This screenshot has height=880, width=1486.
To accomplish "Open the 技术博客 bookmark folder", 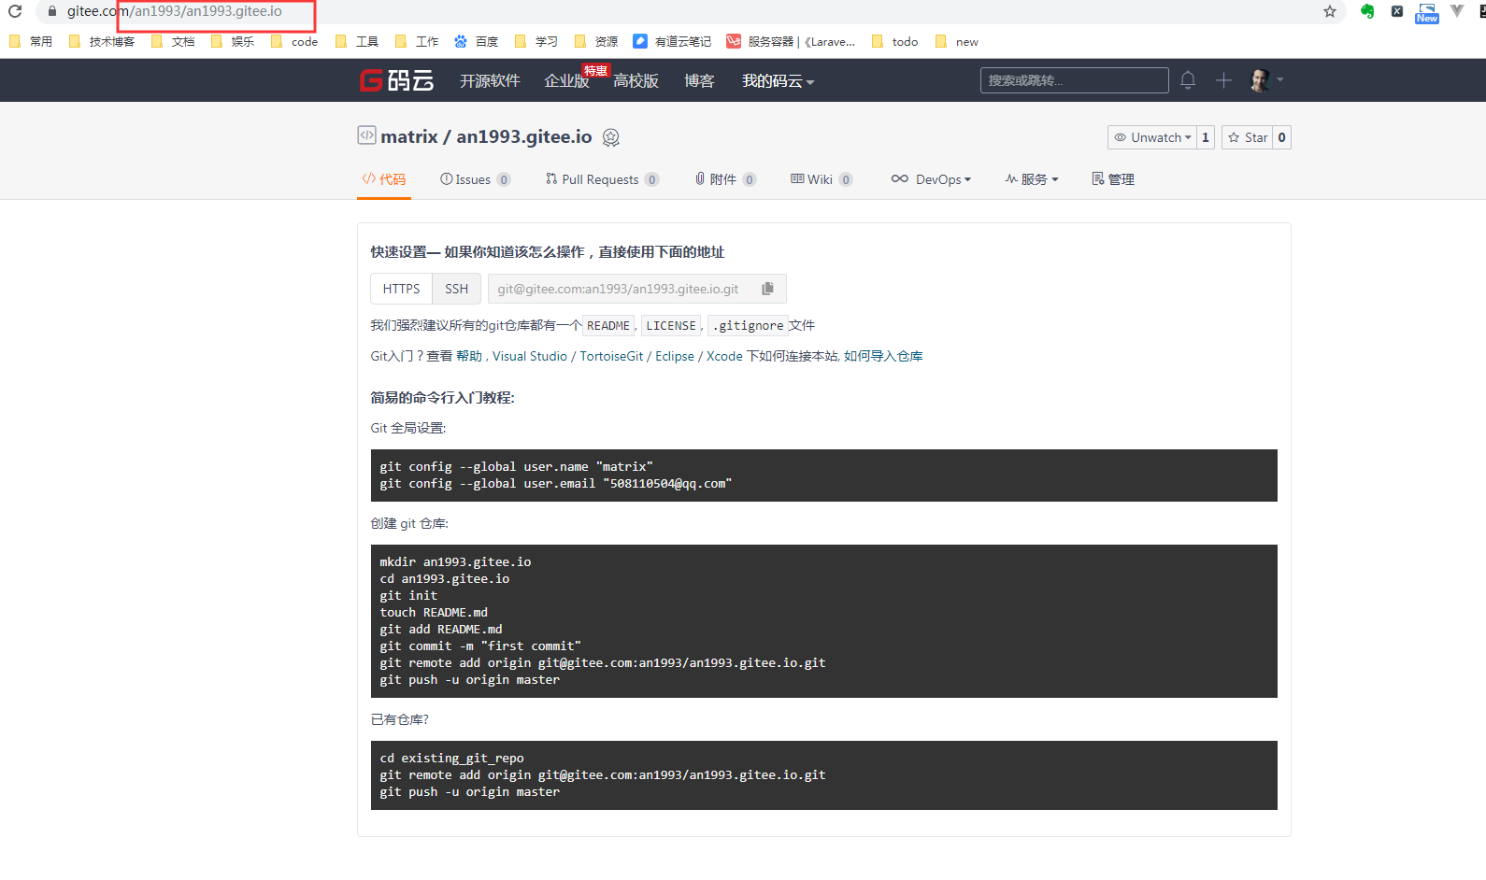I will click(x=102, y=41).
